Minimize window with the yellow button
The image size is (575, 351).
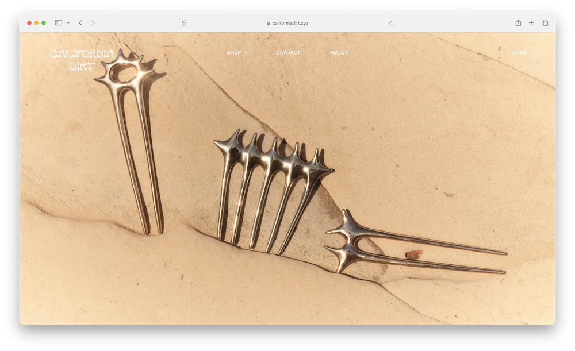[x=36, y=23]
